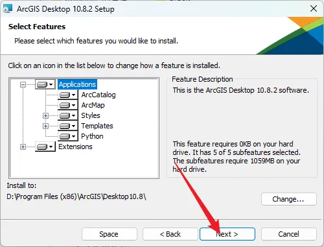
Task: Click the install path D:\Program Files (x86)\ArcGIS text
Action: (76, 196)
